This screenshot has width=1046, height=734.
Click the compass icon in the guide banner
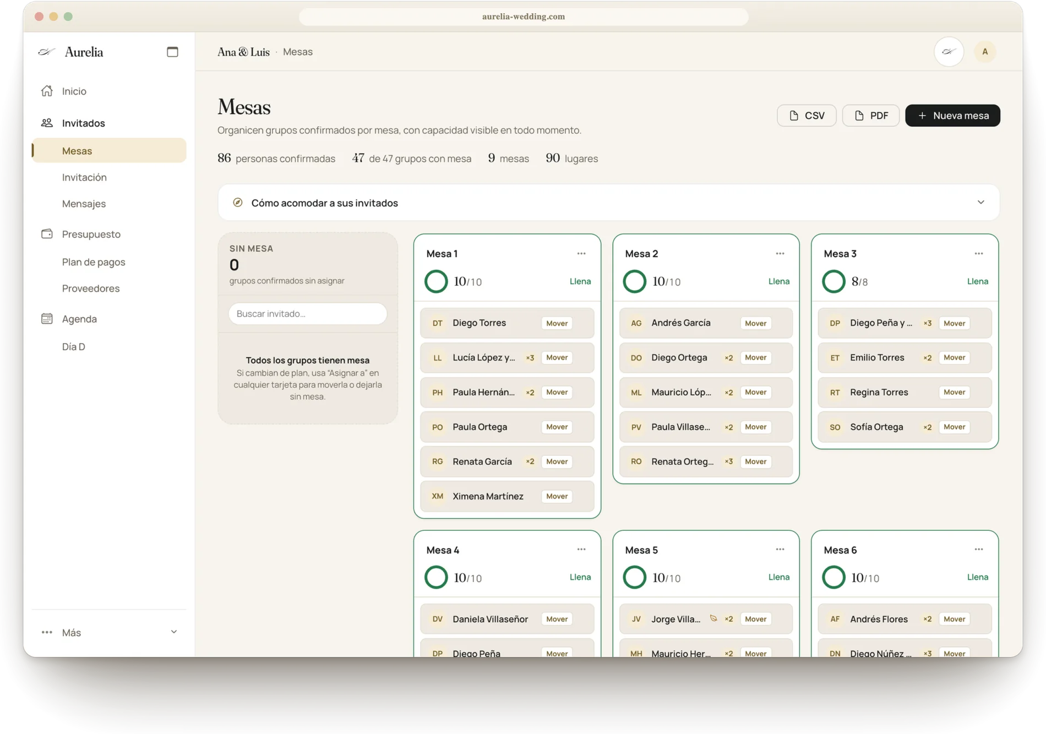click(x=238, y=203)
